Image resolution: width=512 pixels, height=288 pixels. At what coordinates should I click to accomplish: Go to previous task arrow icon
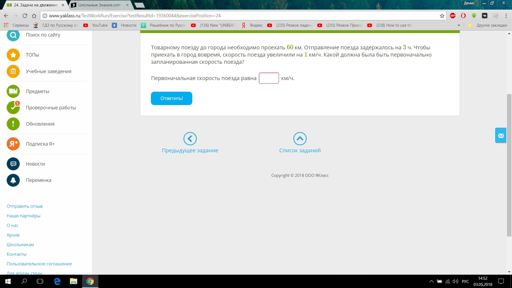point(190,139)
